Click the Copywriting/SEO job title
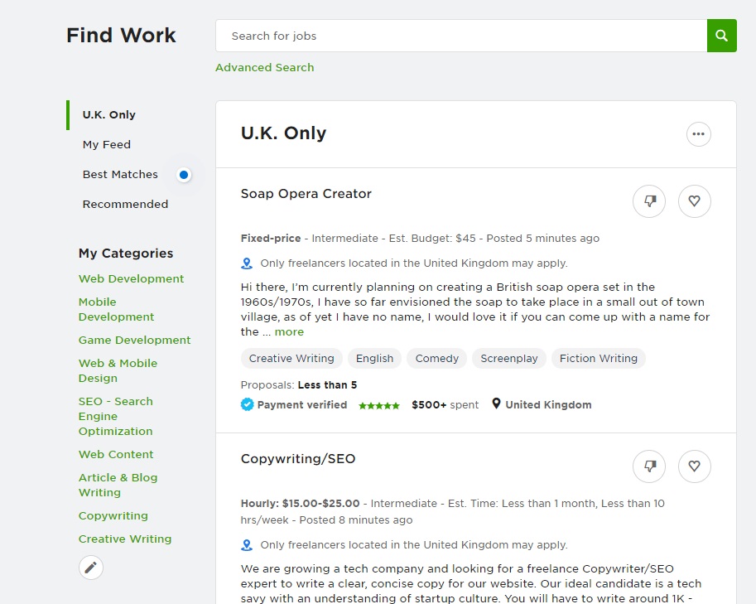Viewport: 756px width, 604px height. pos(297,459)
